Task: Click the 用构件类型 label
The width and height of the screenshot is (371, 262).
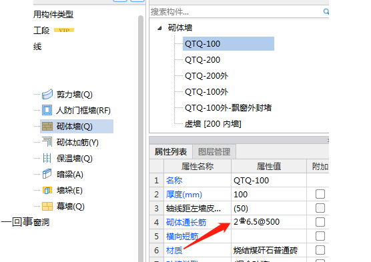Action: (53, 15)
